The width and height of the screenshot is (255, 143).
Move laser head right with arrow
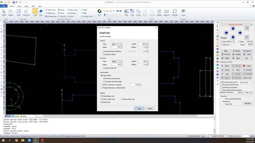pyautogui.click(x=240, y=33)
